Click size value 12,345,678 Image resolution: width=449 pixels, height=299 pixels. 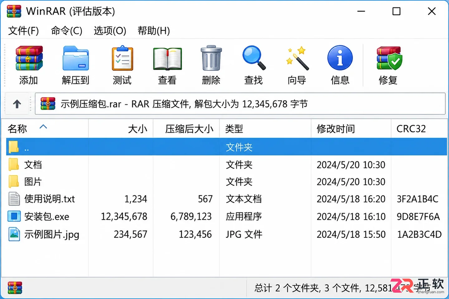[x=124, y=216]
